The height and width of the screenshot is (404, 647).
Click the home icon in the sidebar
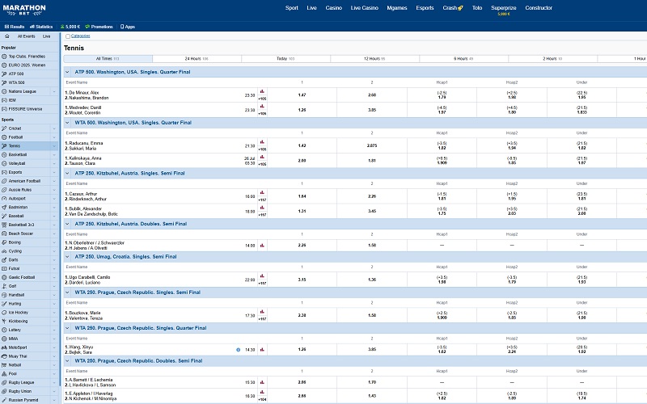(8, 36)
